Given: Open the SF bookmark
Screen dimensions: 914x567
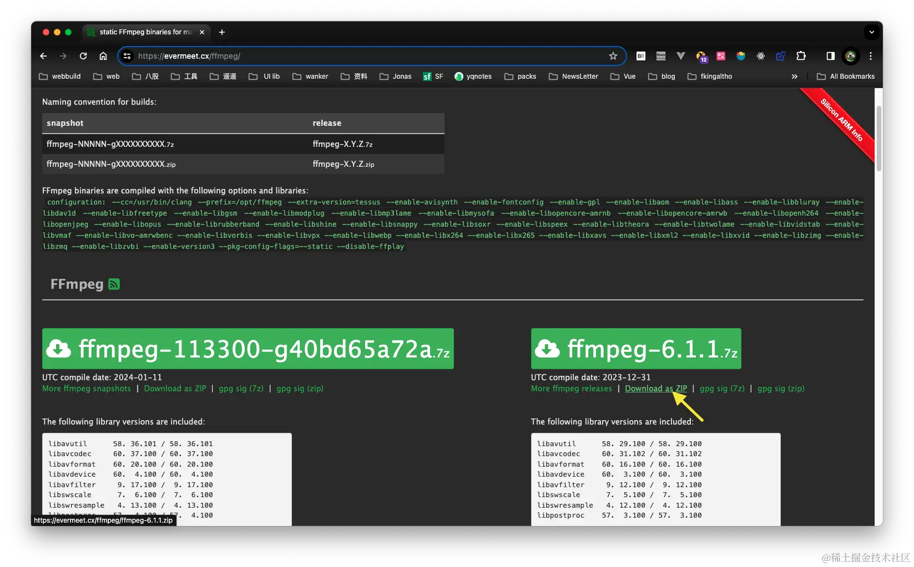Looking at the screenshot, I should (x=433, y=76).
